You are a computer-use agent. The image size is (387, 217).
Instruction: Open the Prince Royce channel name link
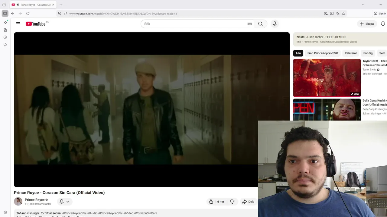pyautogui.click(x=34, y=200)
